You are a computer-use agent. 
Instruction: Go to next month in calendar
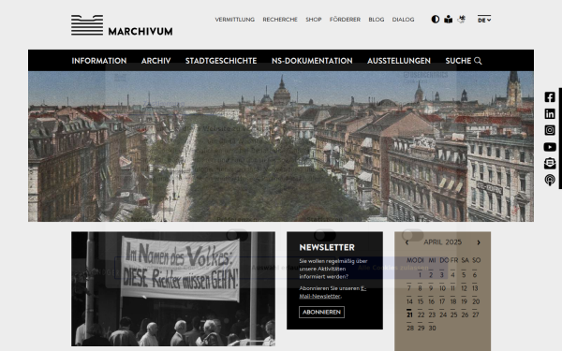coord(479,242)
